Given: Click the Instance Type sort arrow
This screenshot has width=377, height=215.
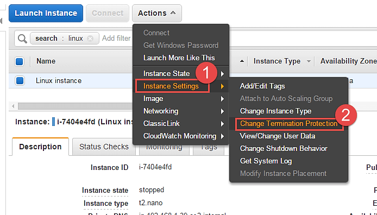Looking at the screenshot, I should [x=309, y=61].
